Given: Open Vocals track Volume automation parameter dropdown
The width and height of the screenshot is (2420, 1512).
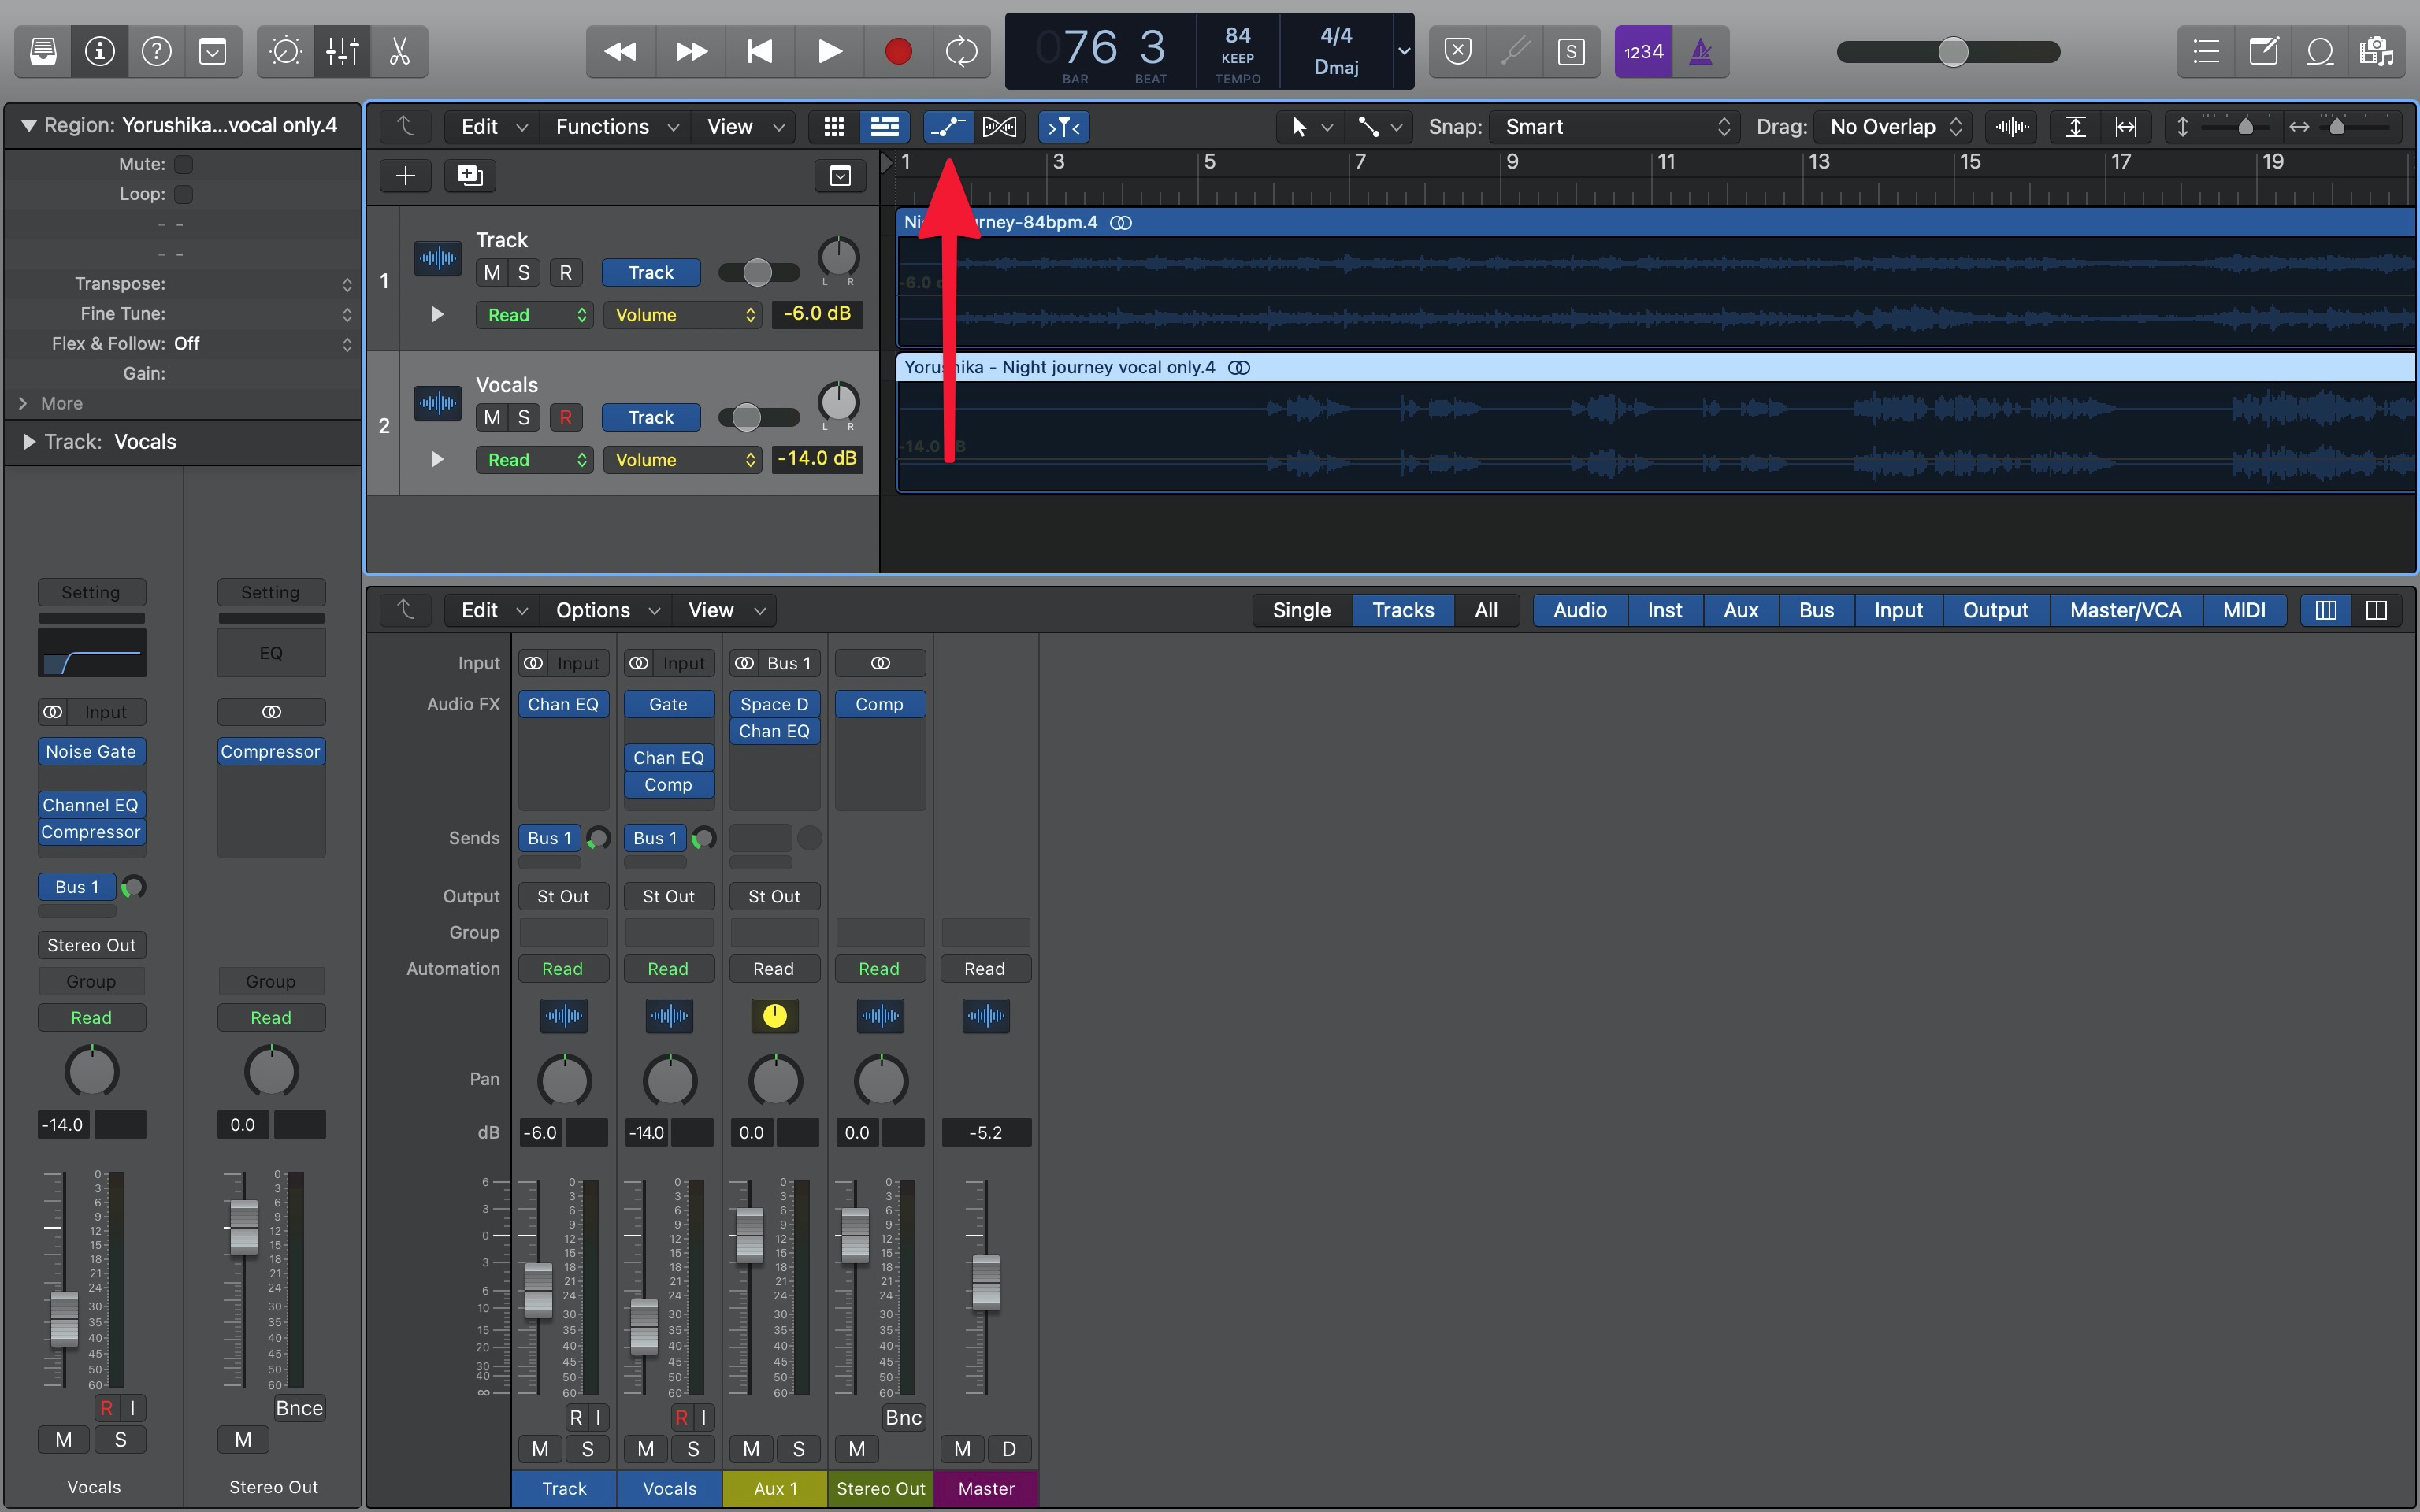Looking at the screenshot, I should pos(683,460).
